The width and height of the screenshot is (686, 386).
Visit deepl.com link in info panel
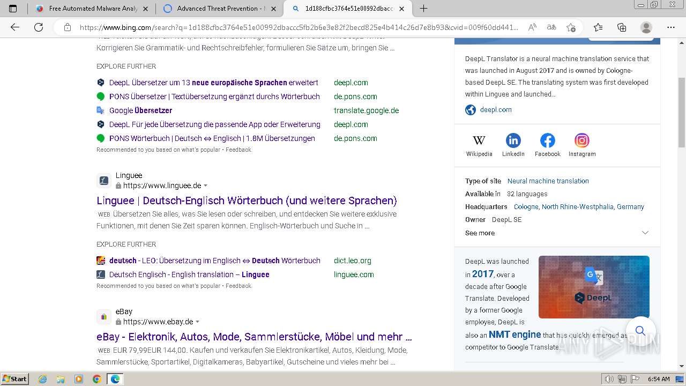pyautogui.click(x=496, y=109)
